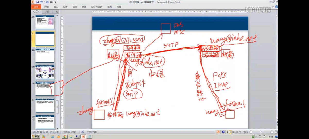The width and height of the screenshot is (309, 139).
Task: Click the PowerPoint taskbar button
Action: 83,137
